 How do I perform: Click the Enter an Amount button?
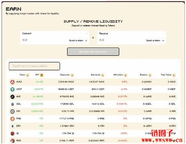[x=93, y=52]
